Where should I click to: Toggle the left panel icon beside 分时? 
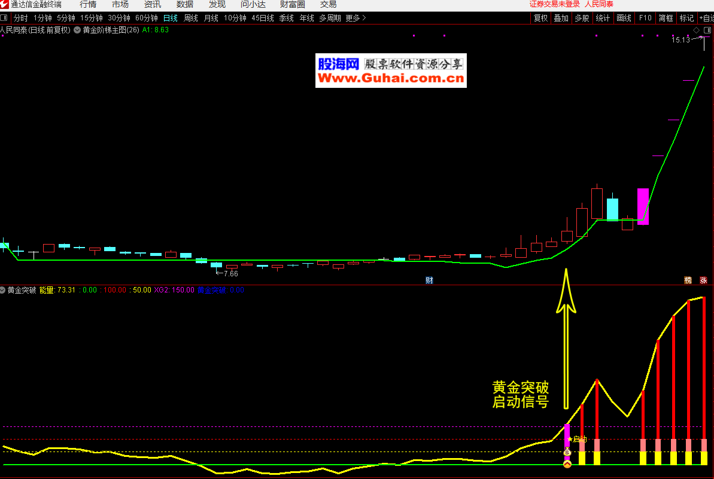4,18
